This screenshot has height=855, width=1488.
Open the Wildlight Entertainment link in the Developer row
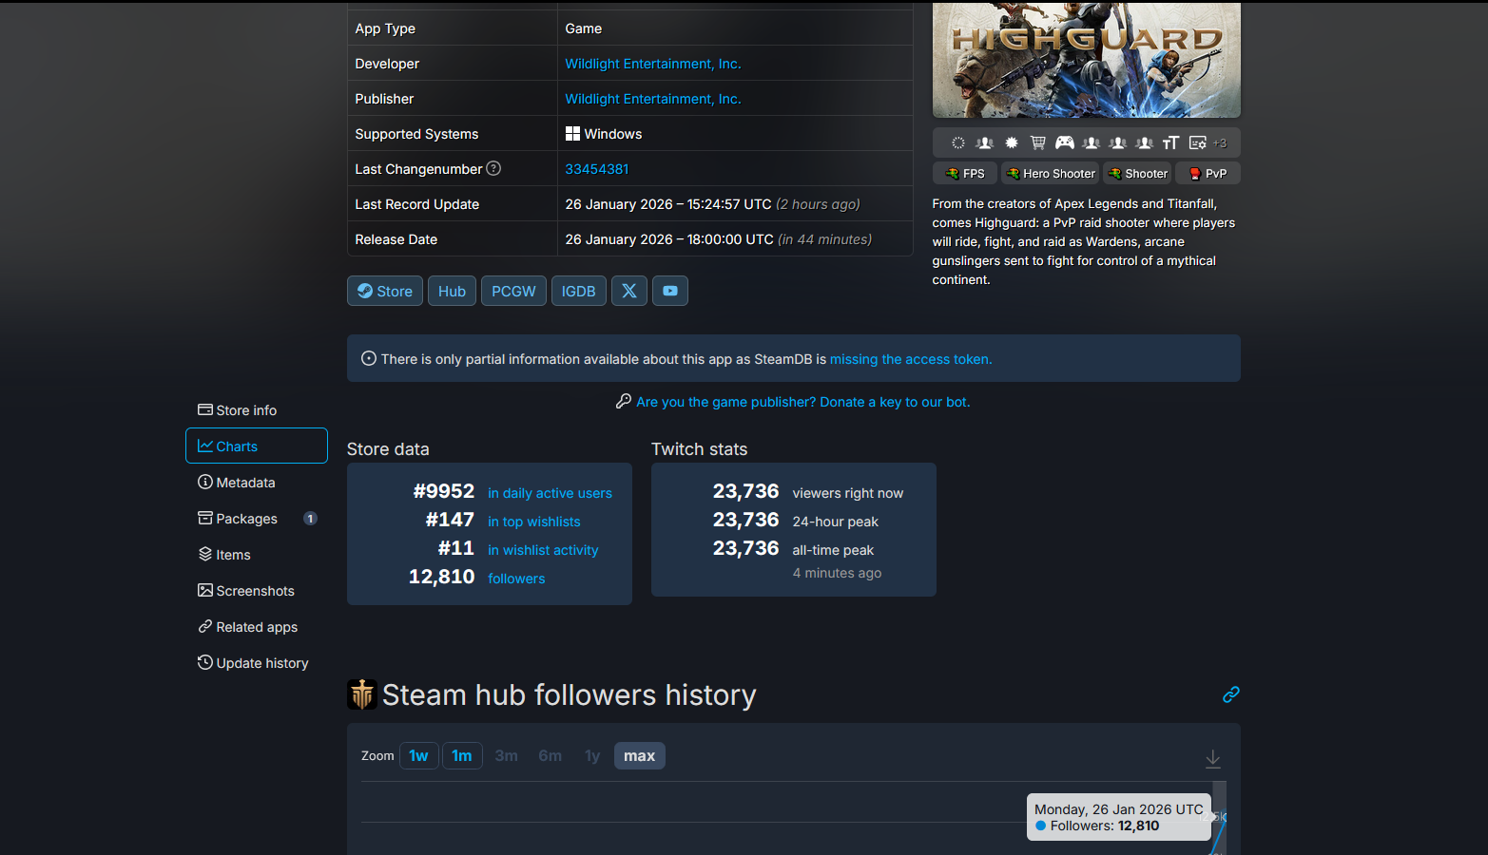[x=653, y=64]
